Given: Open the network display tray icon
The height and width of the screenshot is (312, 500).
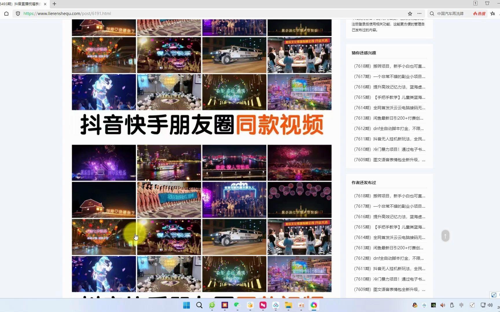Looking at the screenshot, I should (x=483, y=305).
